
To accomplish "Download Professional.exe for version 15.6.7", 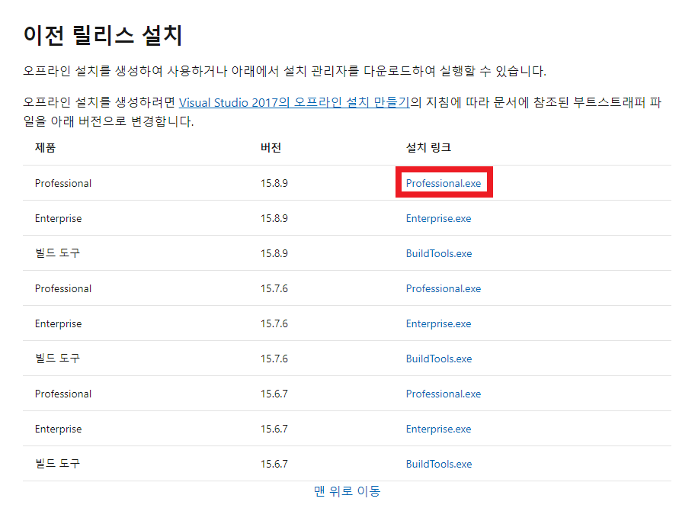I will [444, 394].
